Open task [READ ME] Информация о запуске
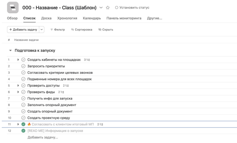This screenshot has width=237, height=143. pyautogui.click(x=55, y=131)
